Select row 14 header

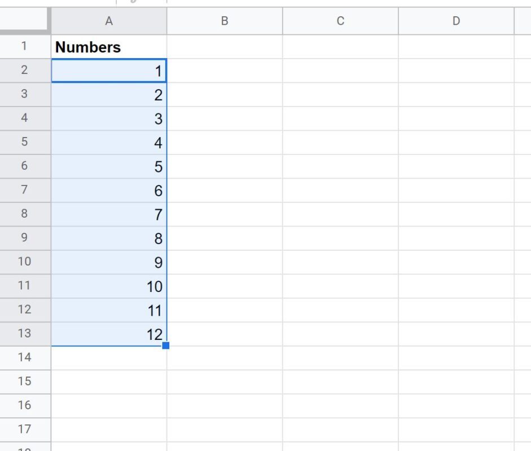(x=25, y=358)
